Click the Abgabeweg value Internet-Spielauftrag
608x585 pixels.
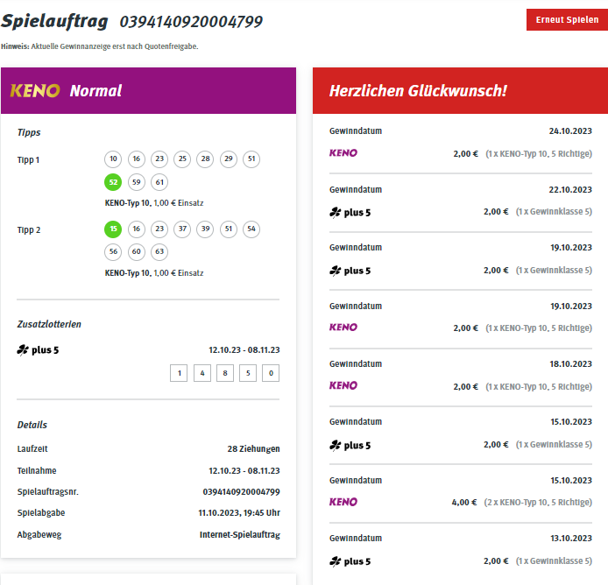point(240,535)
